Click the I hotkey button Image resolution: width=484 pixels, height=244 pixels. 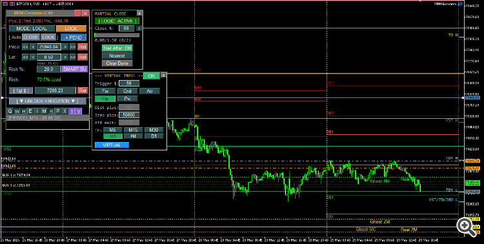pyautogui.click(x=37, y=111)
